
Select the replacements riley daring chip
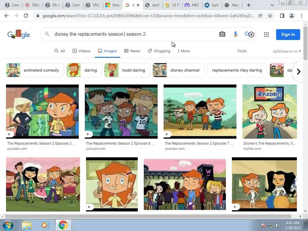[x=237, y=70]
